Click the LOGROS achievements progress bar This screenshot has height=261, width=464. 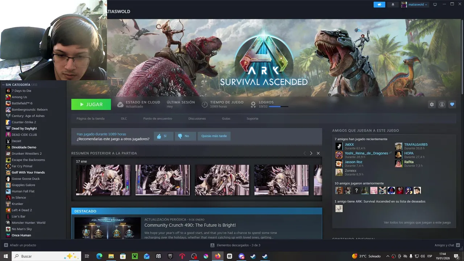point(279,107)
